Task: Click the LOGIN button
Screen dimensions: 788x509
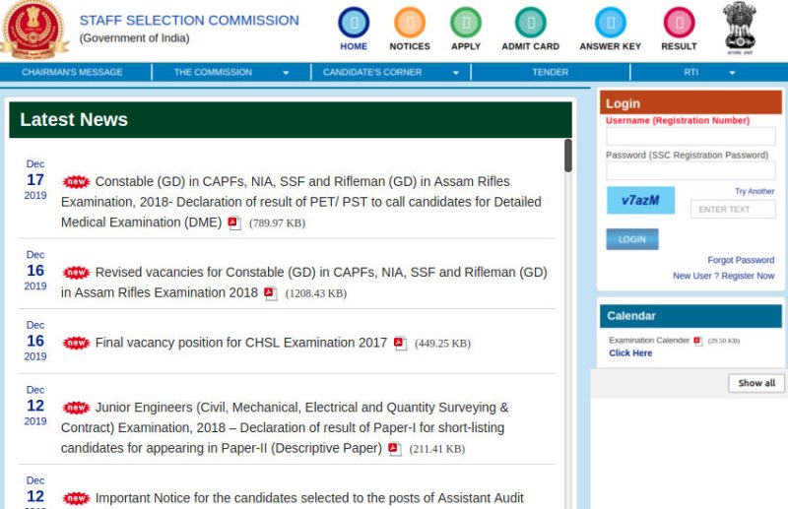Action: [x=632, y=239]
